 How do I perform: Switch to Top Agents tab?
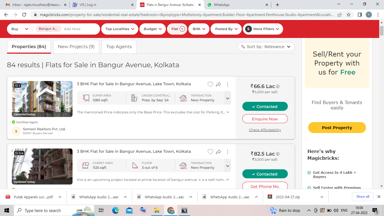[x=119, y=47]
